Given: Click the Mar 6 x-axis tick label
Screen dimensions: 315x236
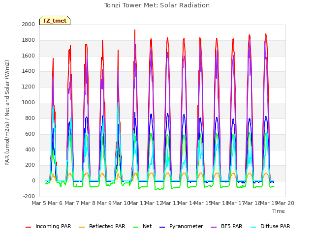Looking at the screenshot, I should click(55, 203).
